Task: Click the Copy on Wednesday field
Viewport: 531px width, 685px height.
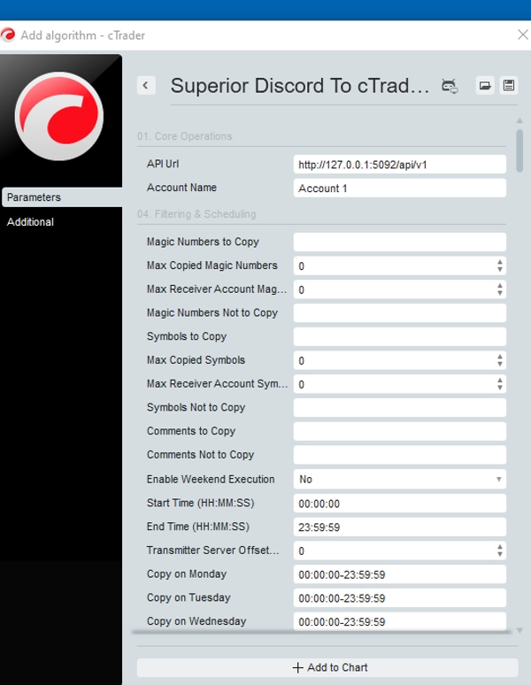Action: coord(399,620)
